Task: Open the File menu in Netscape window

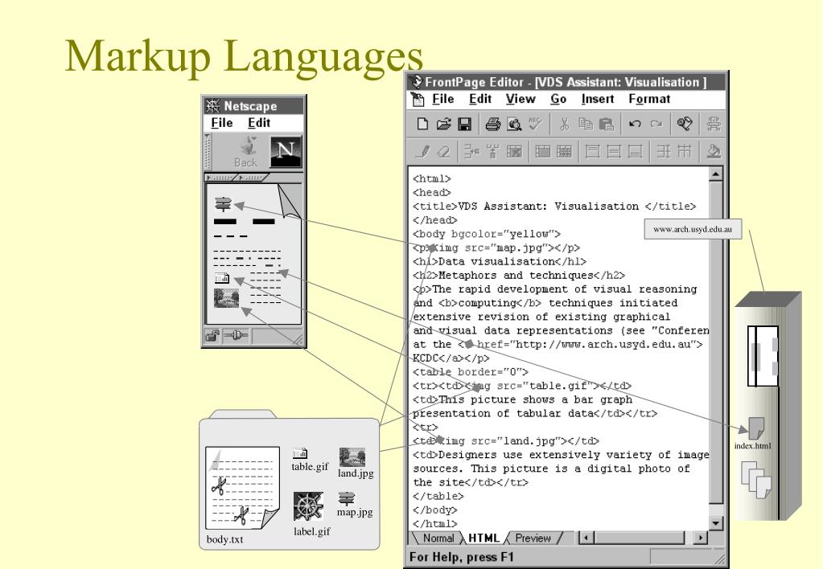Action: 221,123
